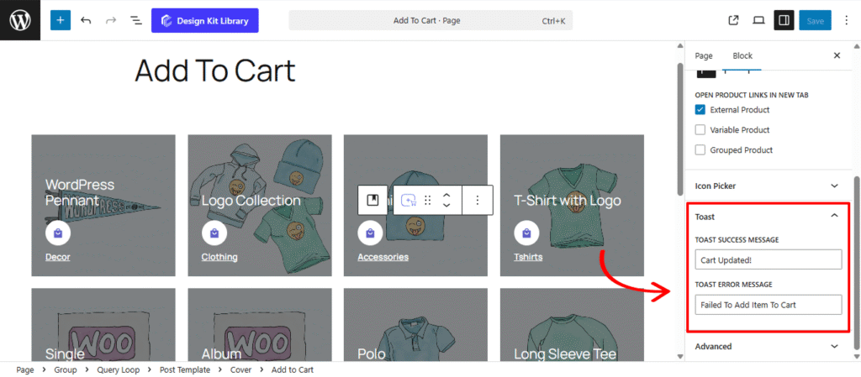Collapse the Toast panel
Image resolution: width=861 pixels, height=377 pixels.
point(834,216)
